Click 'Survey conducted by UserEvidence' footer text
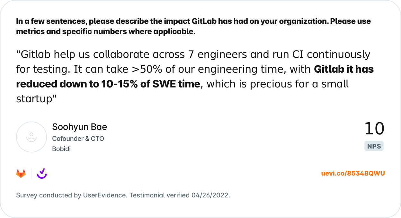The image size is (401, 218). click(71, 195)
